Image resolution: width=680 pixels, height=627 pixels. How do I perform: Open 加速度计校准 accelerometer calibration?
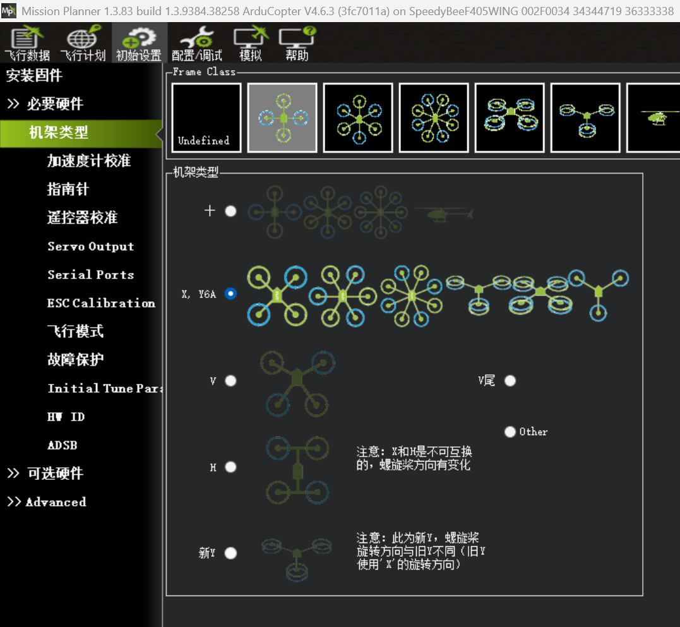(89, 160)
